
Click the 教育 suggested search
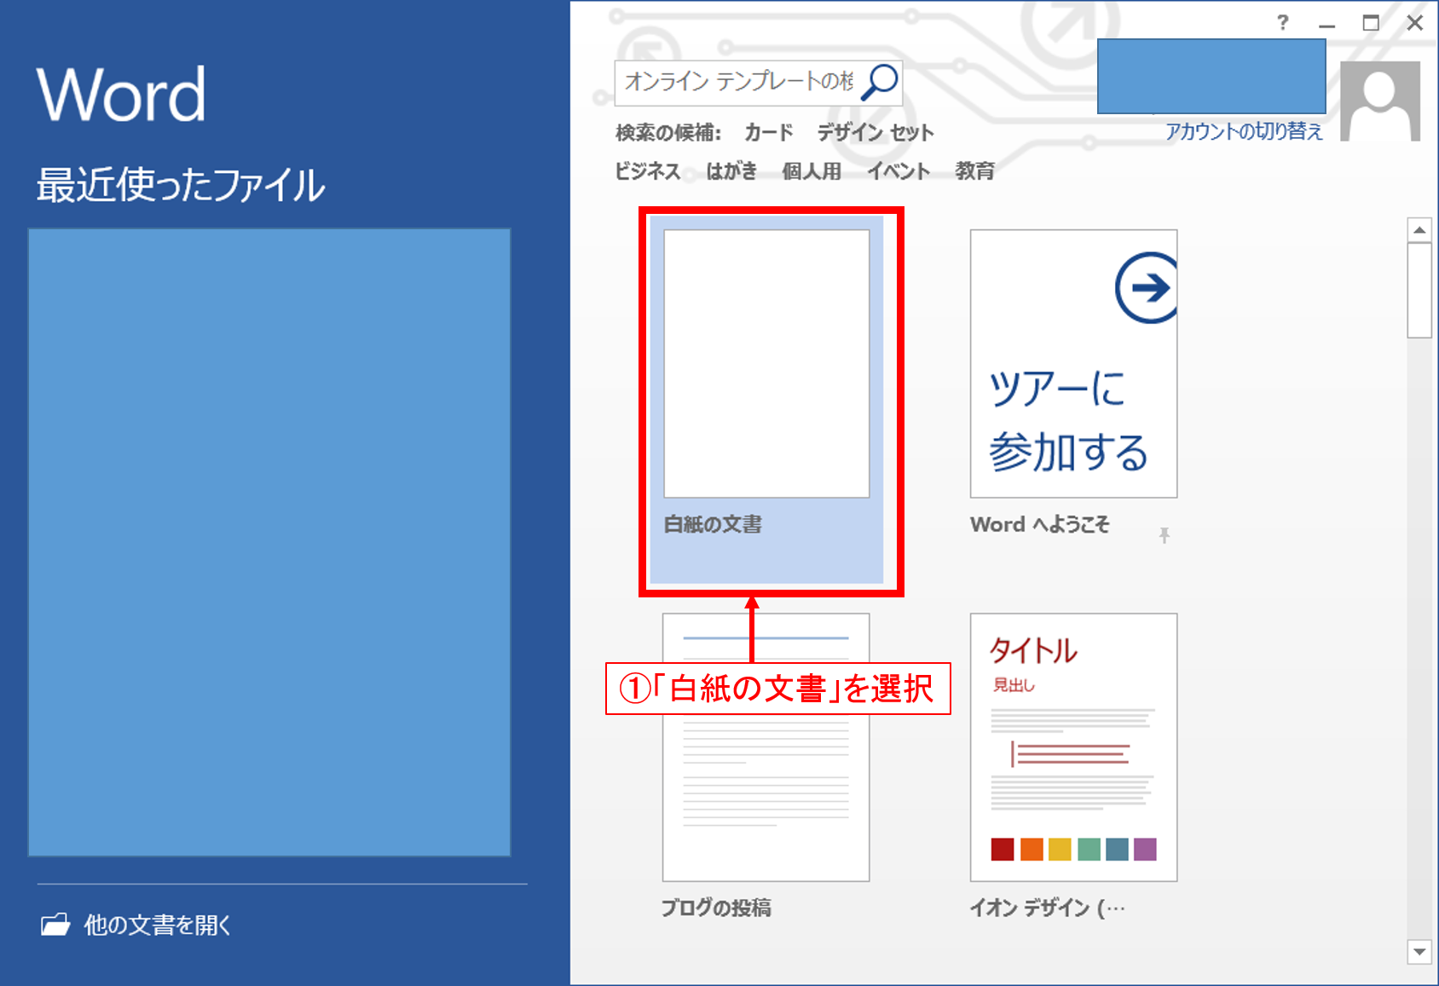[x=974, y=171]
